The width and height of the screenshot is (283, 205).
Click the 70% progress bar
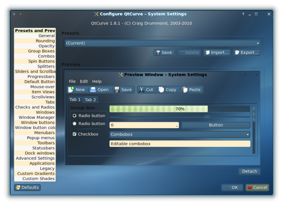180,109
